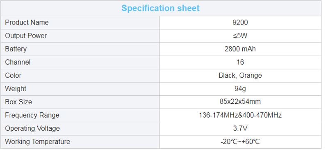Select the Frequency Range label
This screenshot has height=150, width=328.
tap(32, 115)
